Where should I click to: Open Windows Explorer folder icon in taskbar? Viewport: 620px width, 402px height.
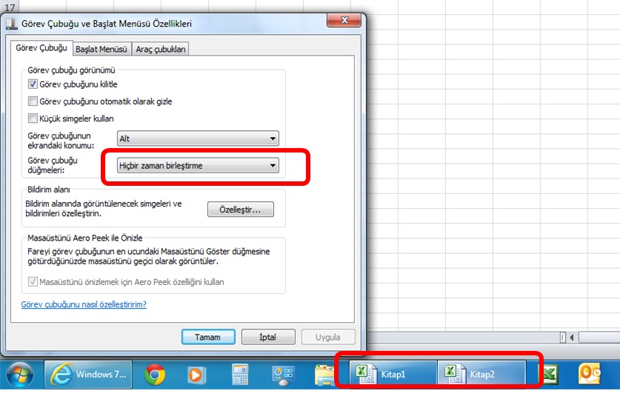pos(324,375)
